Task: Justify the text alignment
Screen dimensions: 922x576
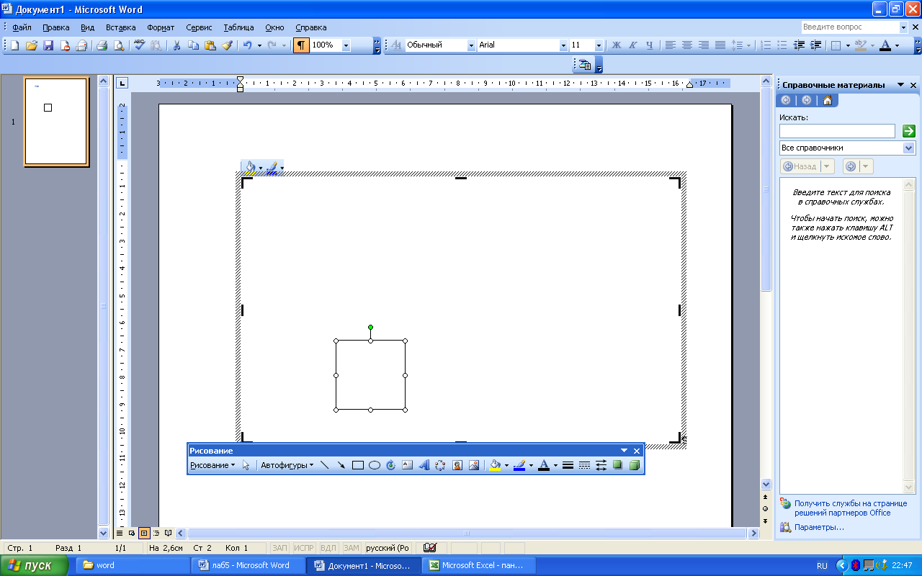Action: coord(720,45)
